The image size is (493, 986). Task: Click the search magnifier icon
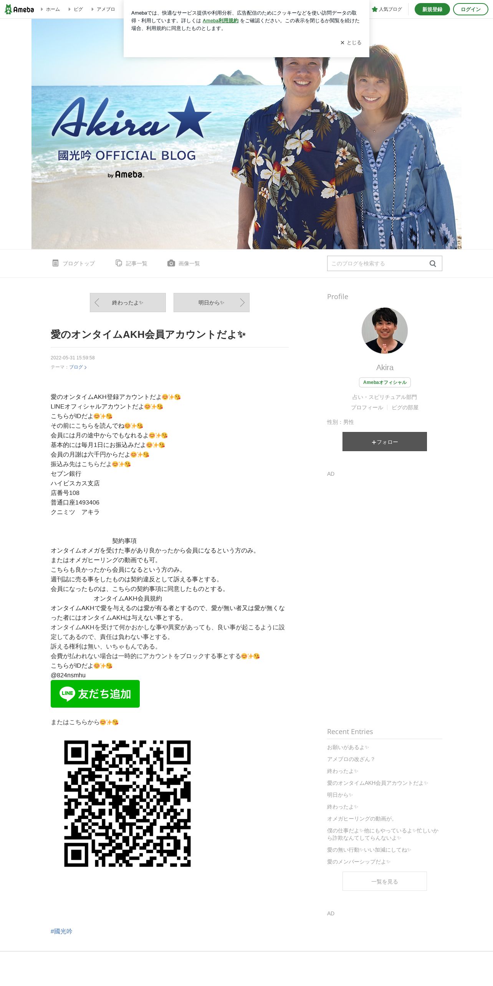(x=433, y=263)
